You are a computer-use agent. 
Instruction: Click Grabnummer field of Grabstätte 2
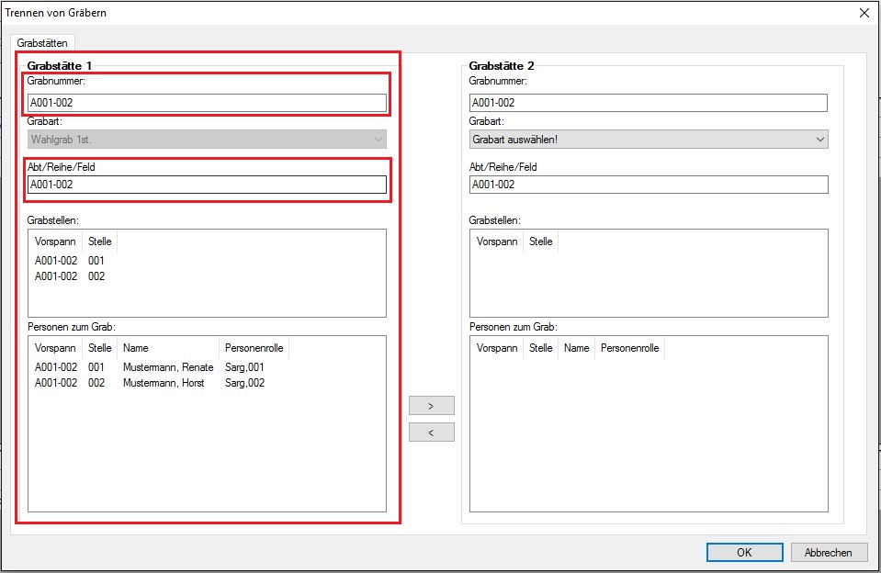point(649,103)
